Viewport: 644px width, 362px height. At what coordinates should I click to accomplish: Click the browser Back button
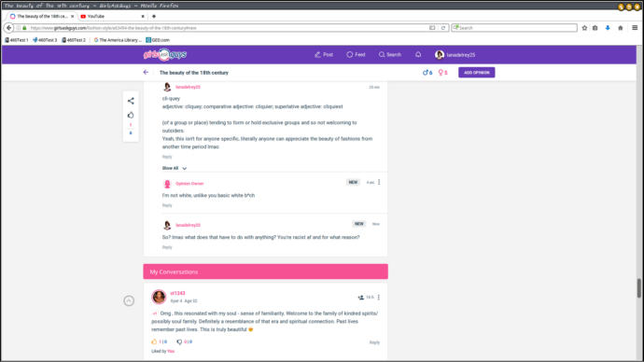[8, 28]
